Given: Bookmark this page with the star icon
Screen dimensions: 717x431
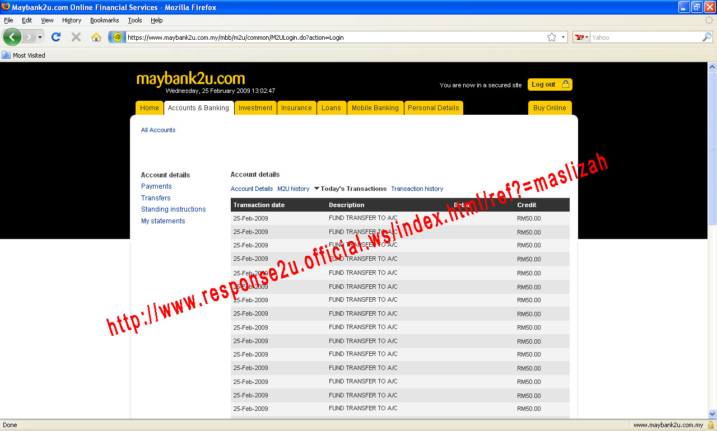Looking at the screenshot, I should (x=552, y=38).
